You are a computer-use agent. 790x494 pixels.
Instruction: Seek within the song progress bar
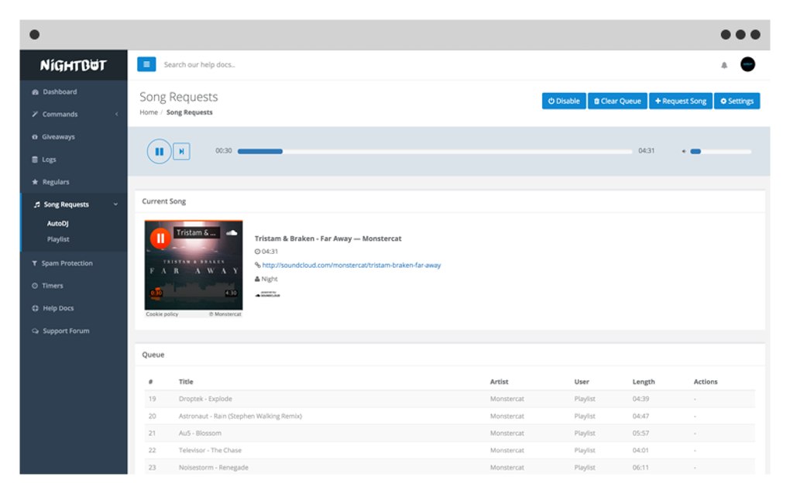434,151
